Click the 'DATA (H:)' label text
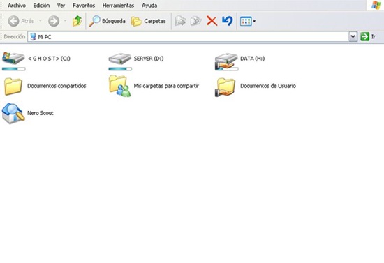Image resolution: width=384 pixels, height=263 pixels. click(253, 59)
